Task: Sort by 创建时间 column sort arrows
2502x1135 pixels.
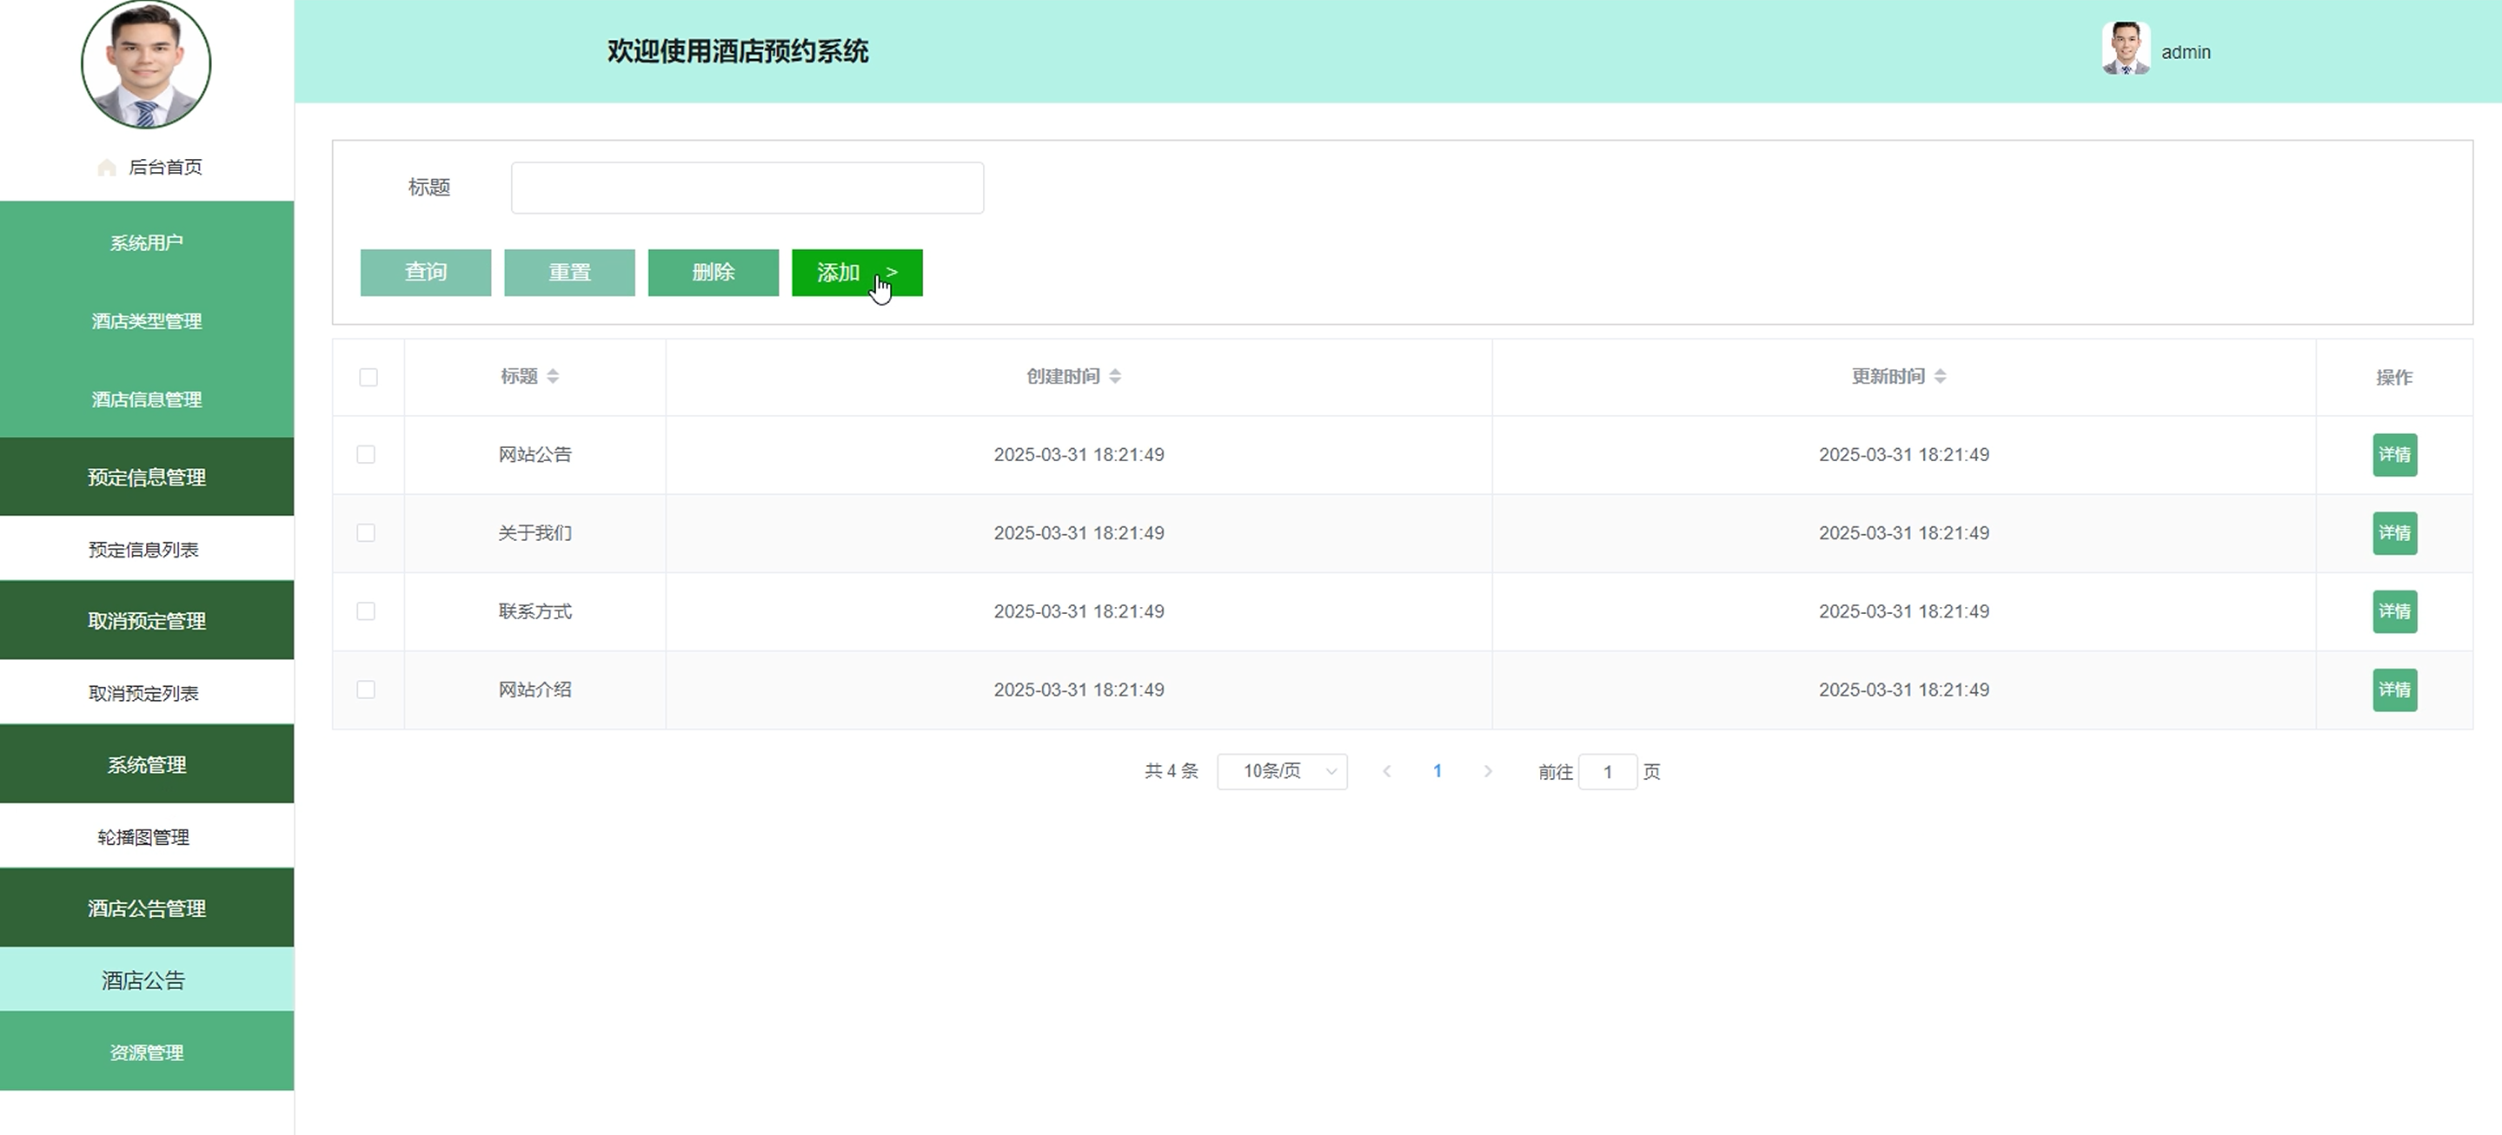Action: tap(1115, 377)
